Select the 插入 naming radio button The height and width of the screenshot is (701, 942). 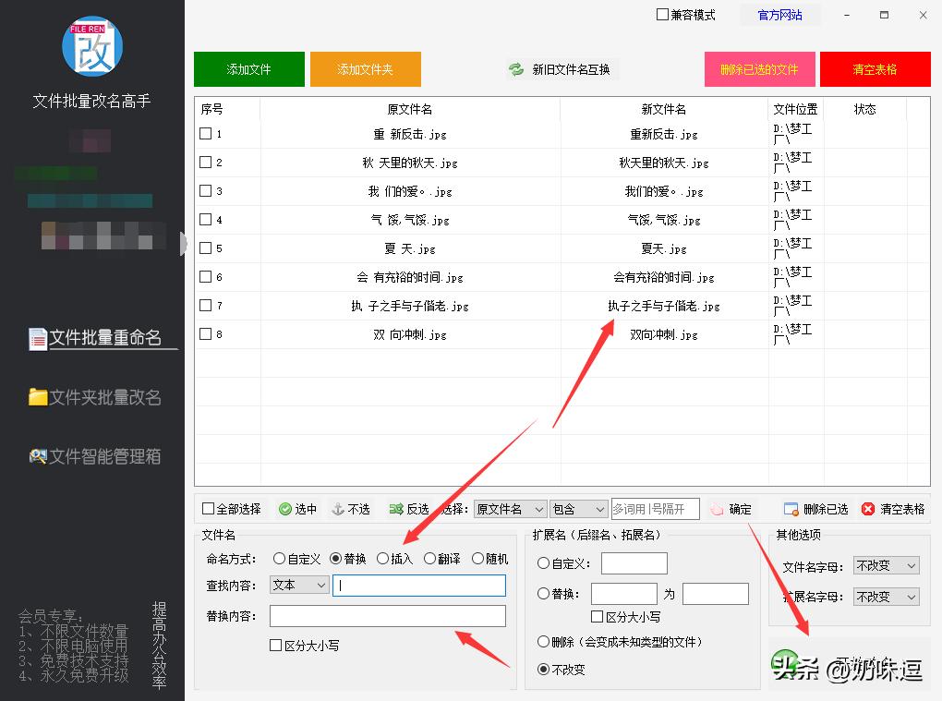coord(382,558)
